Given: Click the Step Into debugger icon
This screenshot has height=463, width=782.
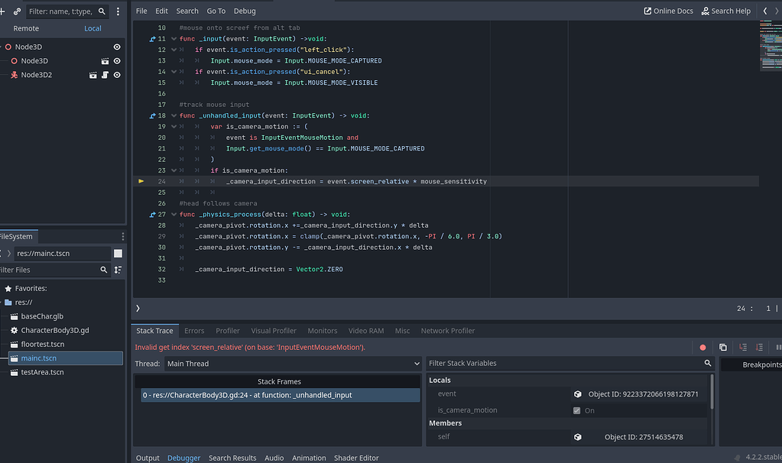Looking at the screenshot, I should [742, 348].
